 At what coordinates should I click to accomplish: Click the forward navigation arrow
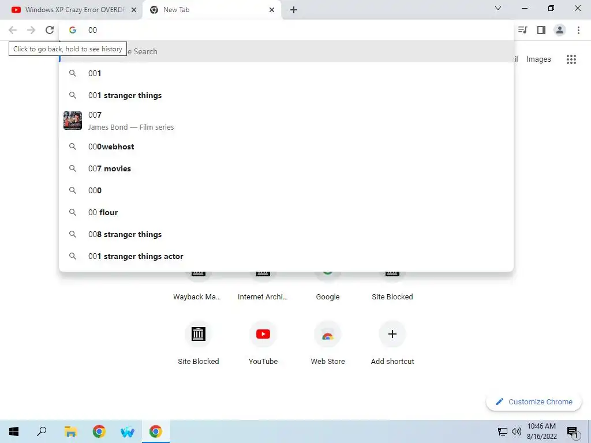click(x=31, y=30)
